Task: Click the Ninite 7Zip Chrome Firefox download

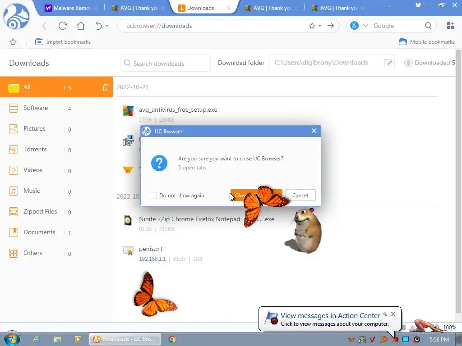Action: pyautogui.click(x=207, y=219)
